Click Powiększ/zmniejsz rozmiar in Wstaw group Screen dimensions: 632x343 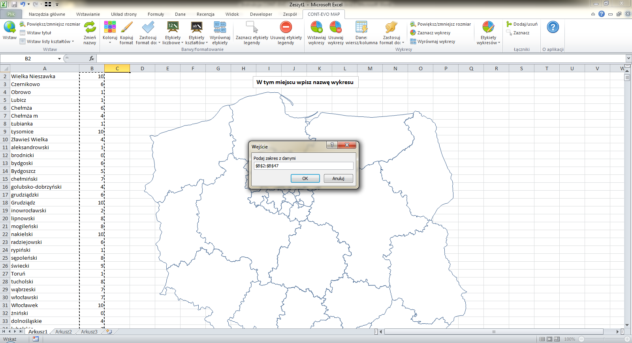tap(50, 24)
